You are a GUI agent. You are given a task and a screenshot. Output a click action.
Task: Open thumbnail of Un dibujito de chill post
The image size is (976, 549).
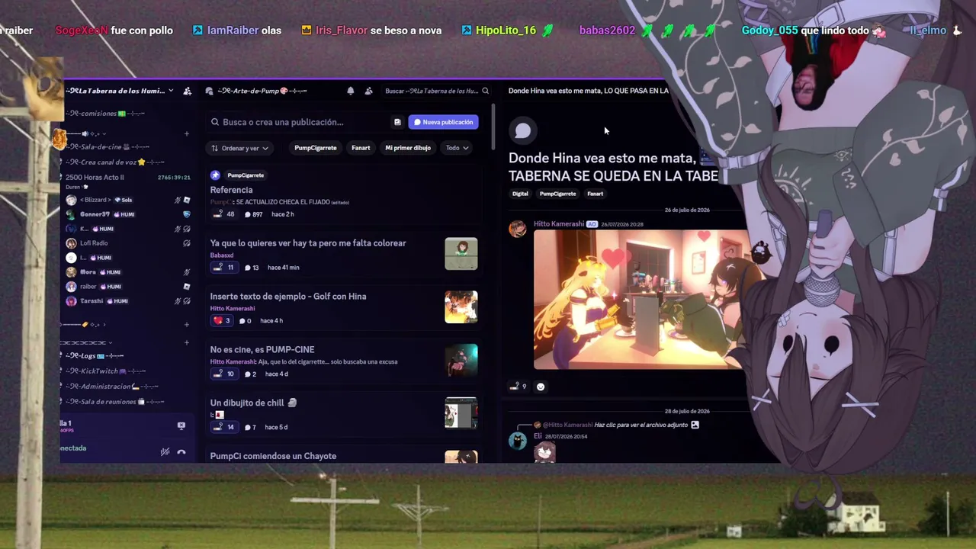(461, 413)
